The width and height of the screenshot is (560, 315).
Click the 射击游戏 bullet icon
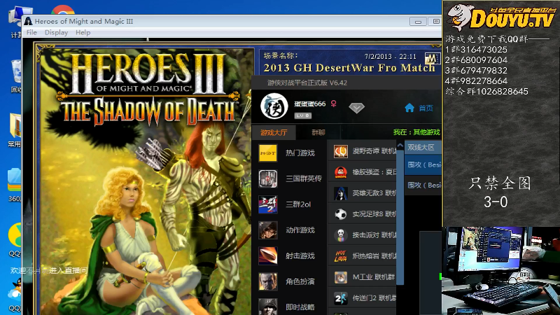click(x=268, y=255)
